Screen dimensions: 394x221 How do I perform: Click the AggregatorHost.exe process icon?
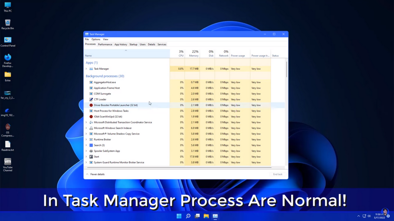coord(91,82)
